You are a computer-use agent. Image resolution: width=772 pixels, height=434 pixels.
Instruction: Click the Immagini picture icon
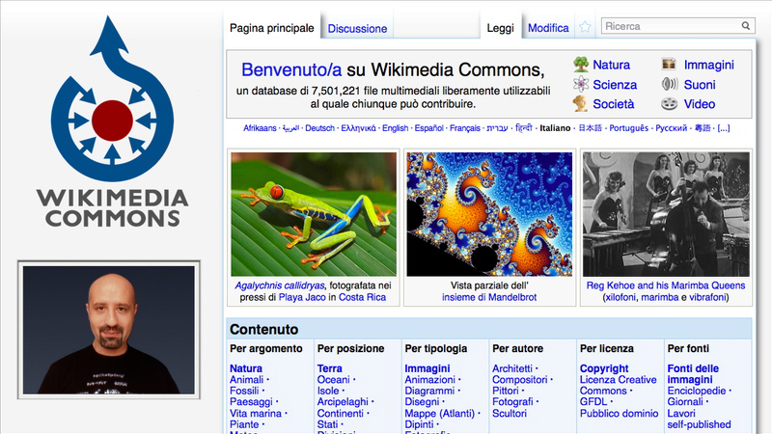[669, 64]
